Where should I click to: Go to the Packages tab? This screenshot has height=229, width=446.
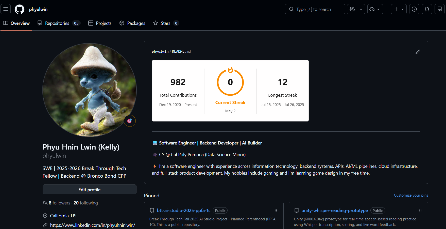132,23
